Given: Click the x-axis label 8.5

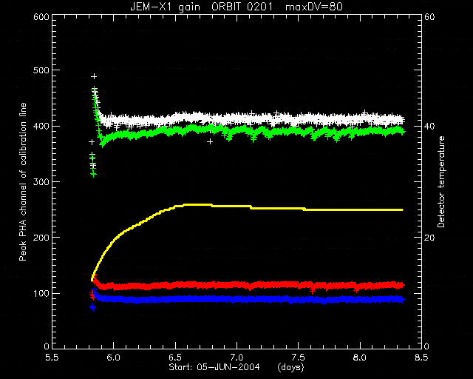Looking at the screenshot, I should (x=421, y=358).
